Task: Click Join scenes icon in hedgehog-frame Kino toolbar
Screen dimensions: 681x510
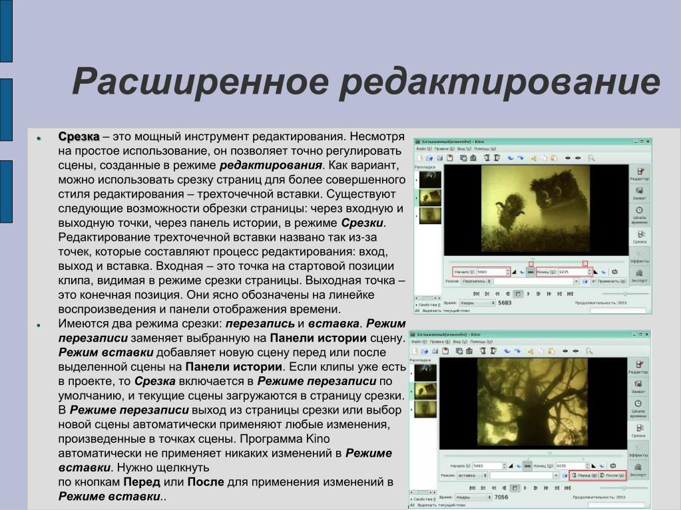Action: click(x=578, y=158)
